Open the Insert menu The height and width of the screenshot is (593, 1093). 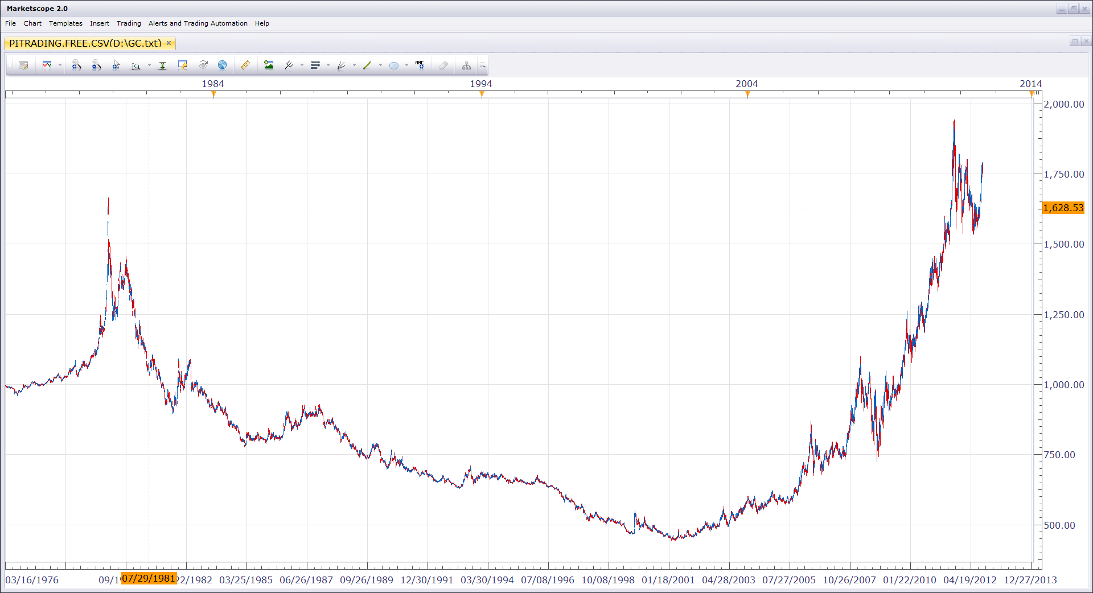[x=100, y=23]
